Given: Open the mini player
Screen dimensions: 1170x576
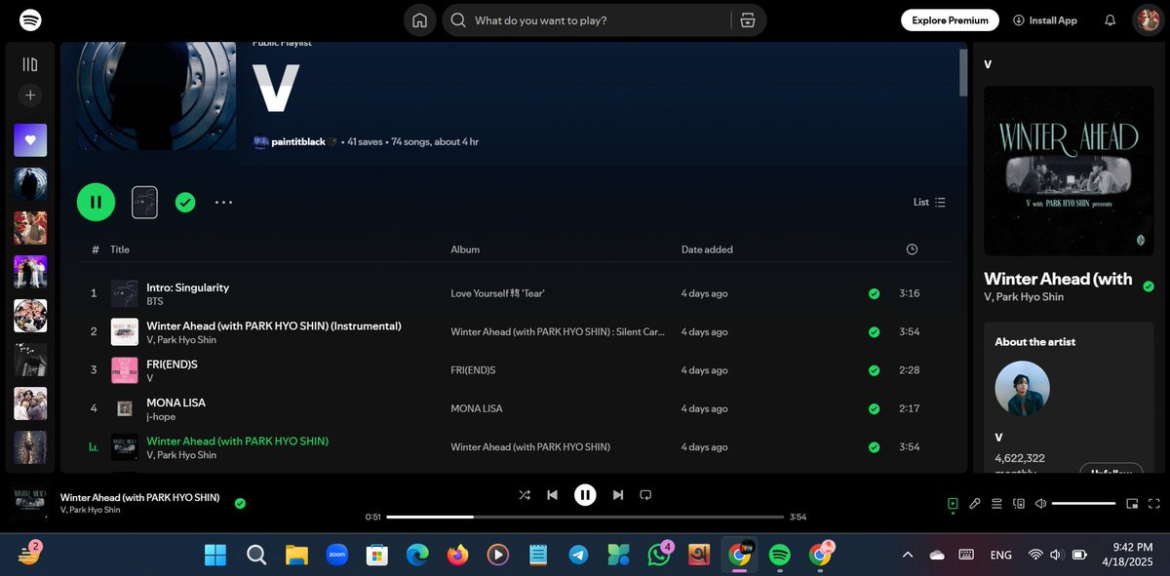Looking at the screenshot, I should [1132, 504].
